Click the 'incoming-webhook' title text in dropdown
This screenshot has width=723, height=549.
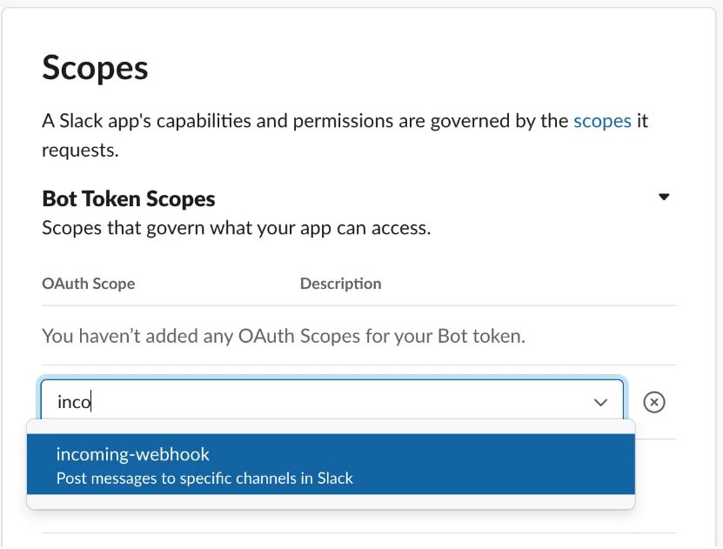(133, 454)
